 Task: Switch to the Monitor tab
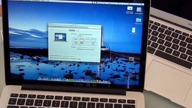tap(72, 30)
